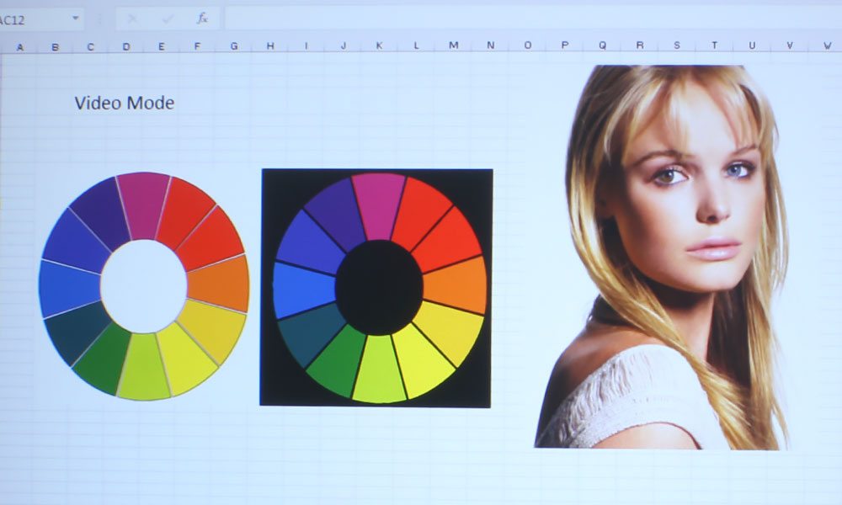The height and width of the screenshot is (505, 842).
Task: Select column A header
Action: 19,46
